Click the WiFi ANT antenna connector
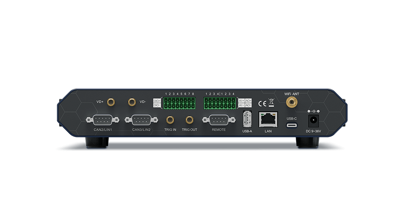 pos(292,103)
